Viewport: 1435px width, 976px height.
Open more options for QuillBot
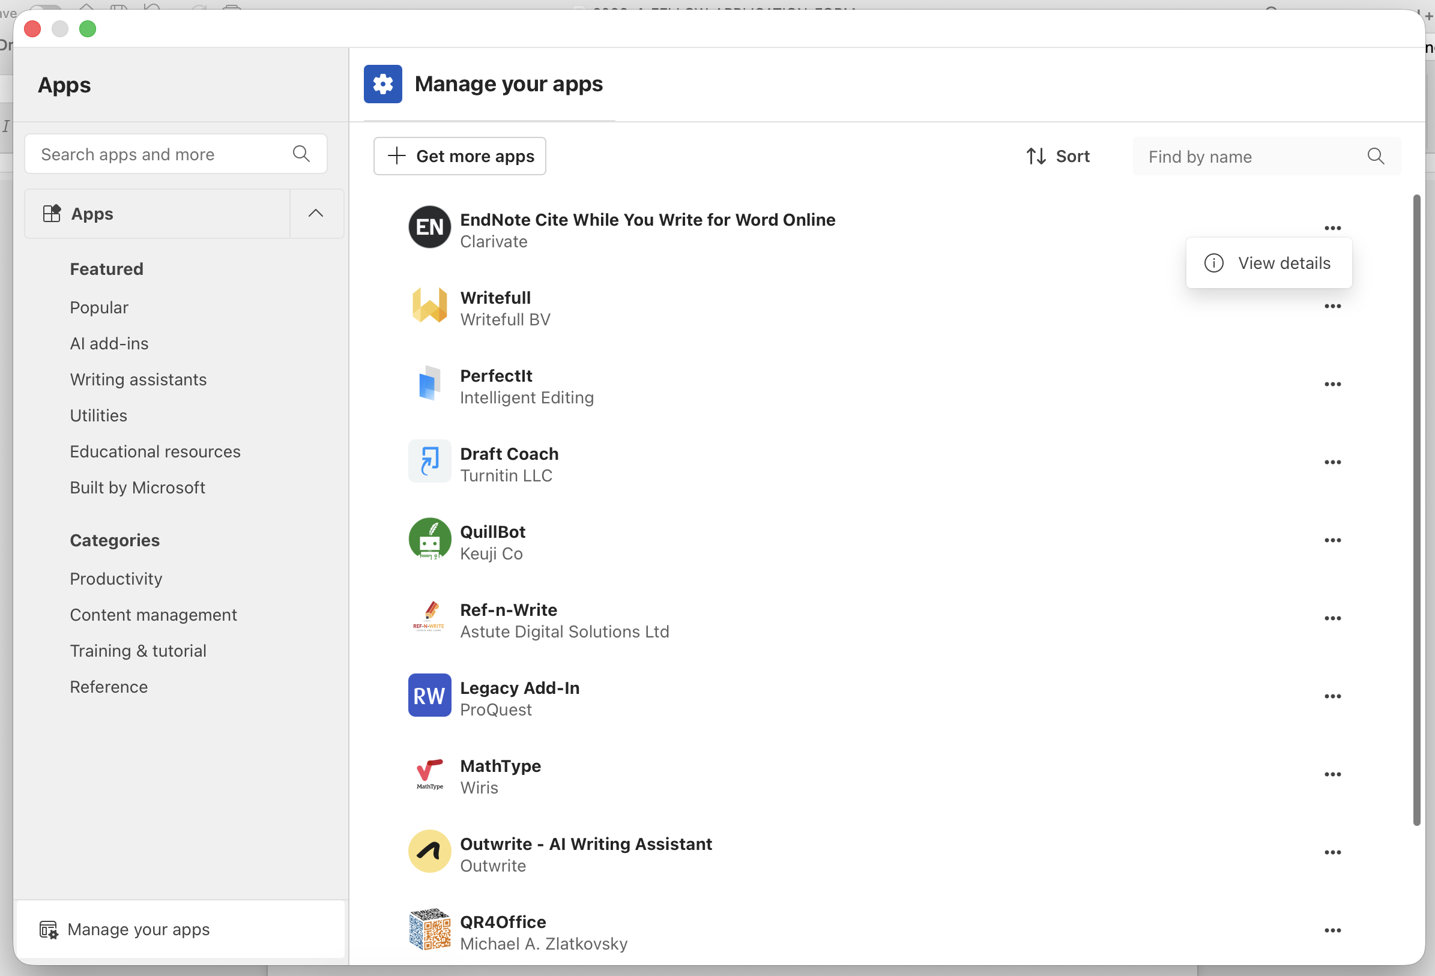1332,540
